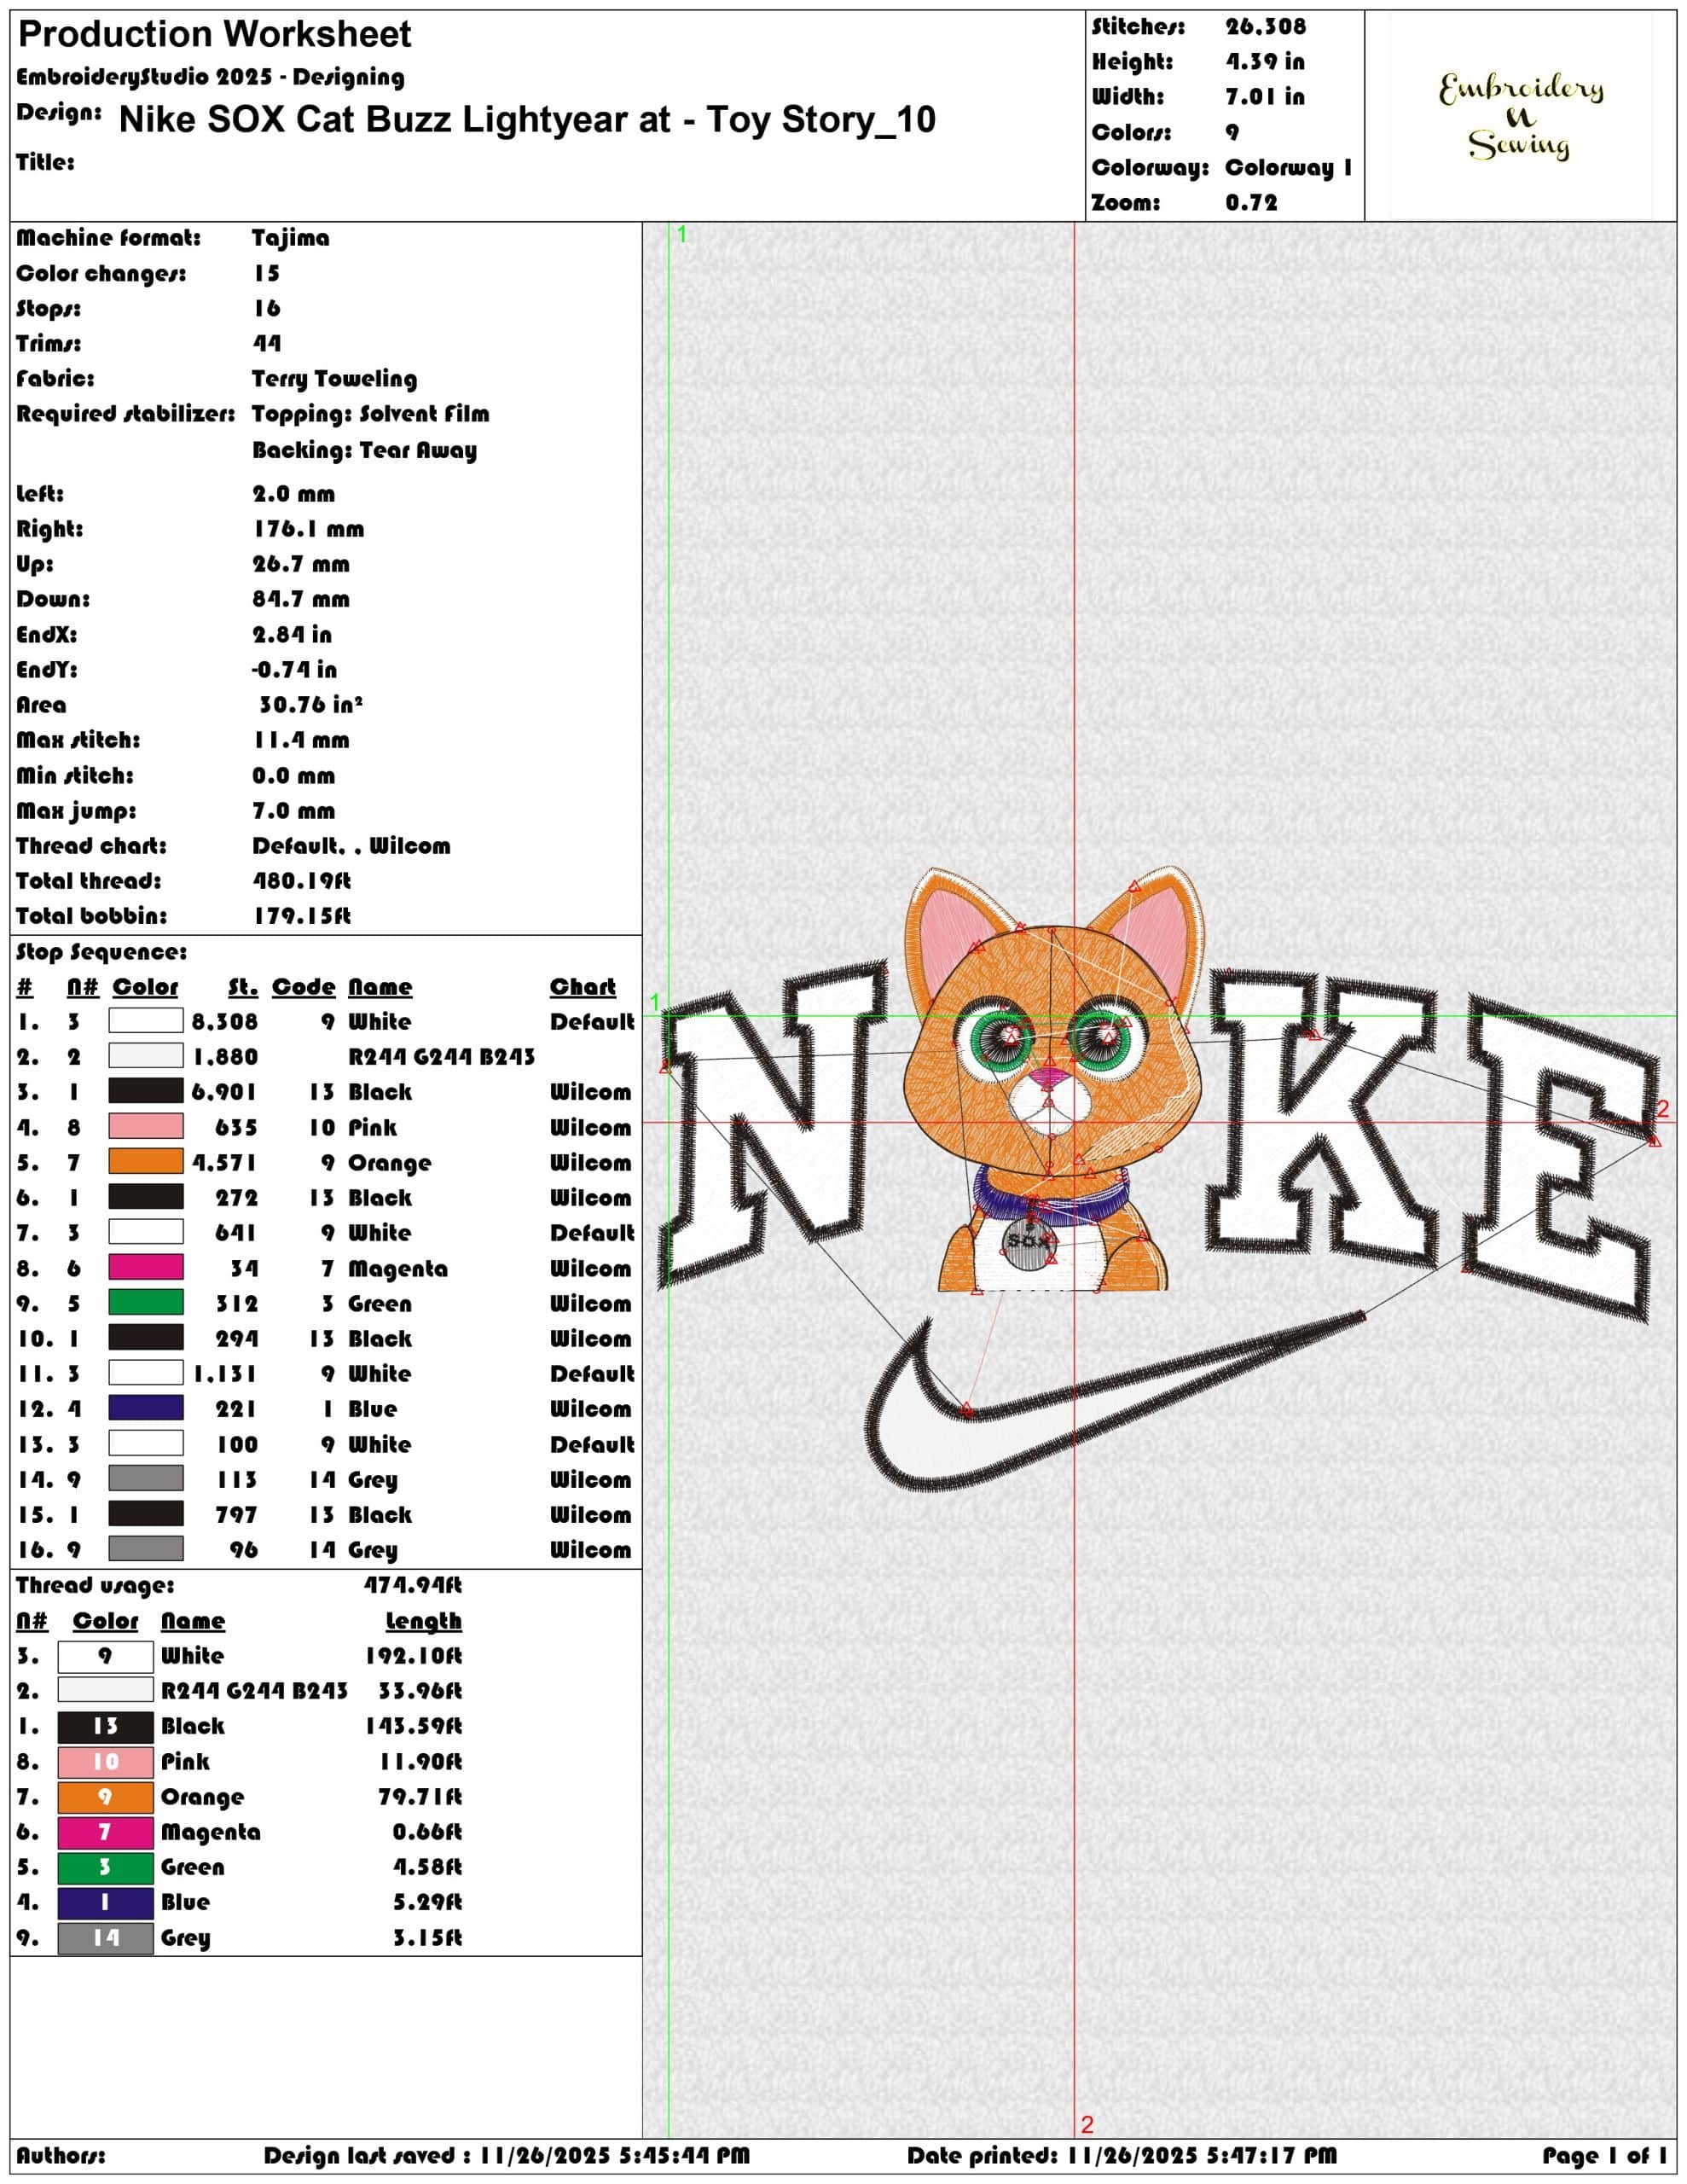
Task: Click the Black thread length 143.59ft
Action: (x=413, y=1726)
